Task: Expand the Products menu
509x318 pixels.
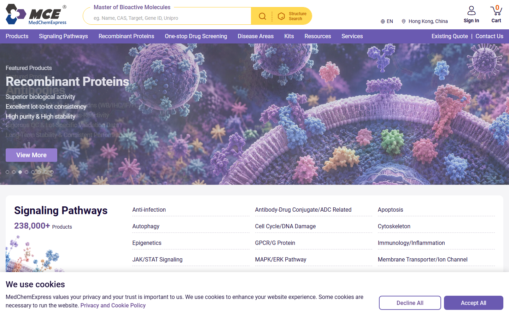Action: [17, 36]
